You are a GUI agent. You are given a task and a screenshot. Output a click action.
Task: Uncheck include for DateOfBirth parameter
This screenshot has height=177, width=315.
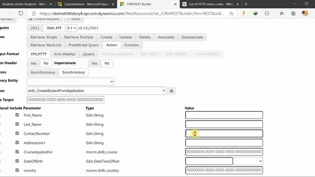(x=17, y=161)
